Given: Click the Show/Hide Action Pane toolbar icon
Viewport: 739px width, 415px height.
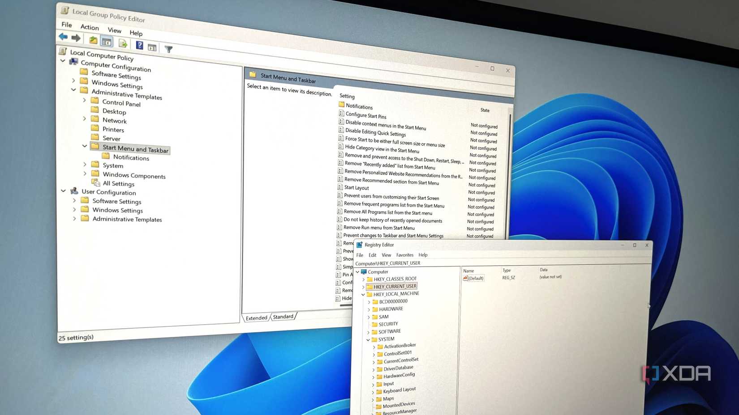Looking at the screenshot, I should (x=152, y=47).
